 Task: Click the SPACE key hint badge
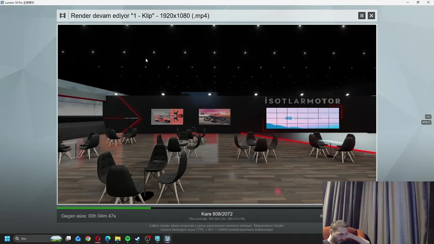[x=426, y=122]
